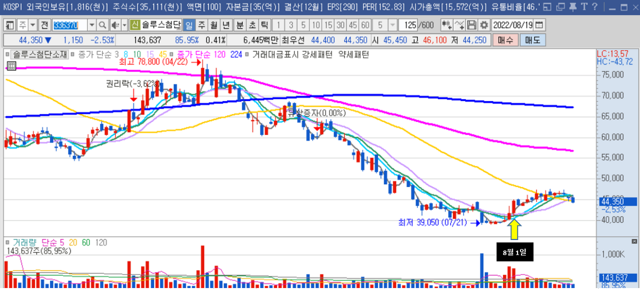The image size is (640, 289).
Task: Switch to 초 second chart
Action: click(252, 25)
